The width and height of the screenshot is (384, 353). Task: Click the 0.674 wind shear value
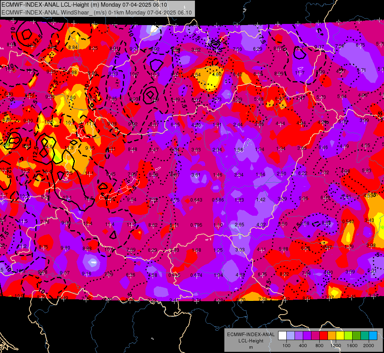pos(197,275)
